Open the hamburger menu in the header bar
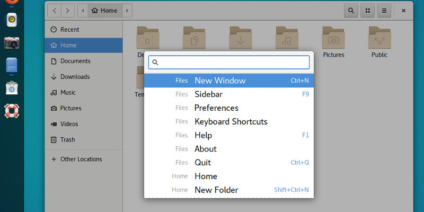Image resolution: width=424 pixels, height=212 pixels. coord(384,10)
